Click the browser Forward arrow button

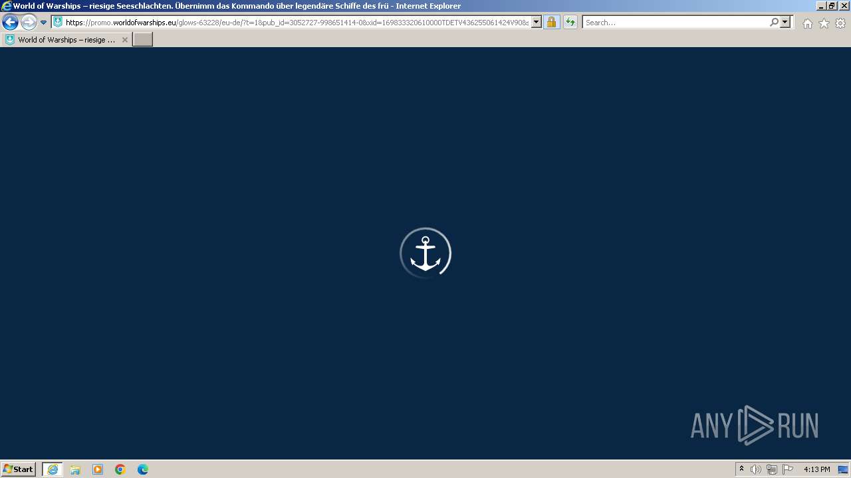(29, 23)
